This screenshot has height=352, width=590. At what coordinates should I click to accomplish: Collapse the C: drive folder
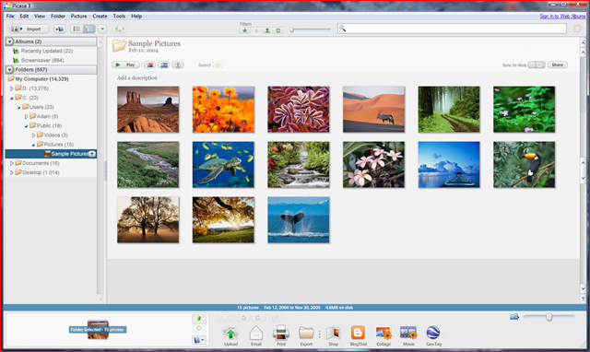click(12, 98)
